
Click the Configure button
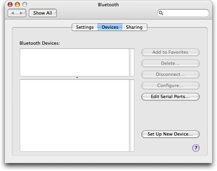click(170, 86)
